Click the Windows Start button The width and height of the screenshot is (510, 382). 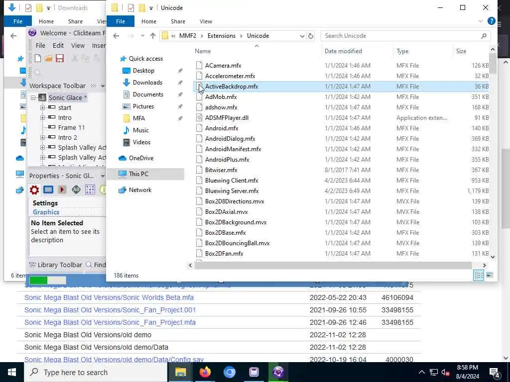click(x=12, y=372)
